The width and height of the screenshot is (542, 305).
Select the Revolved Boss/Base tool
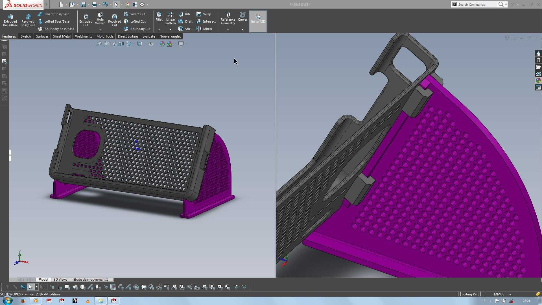28,20
